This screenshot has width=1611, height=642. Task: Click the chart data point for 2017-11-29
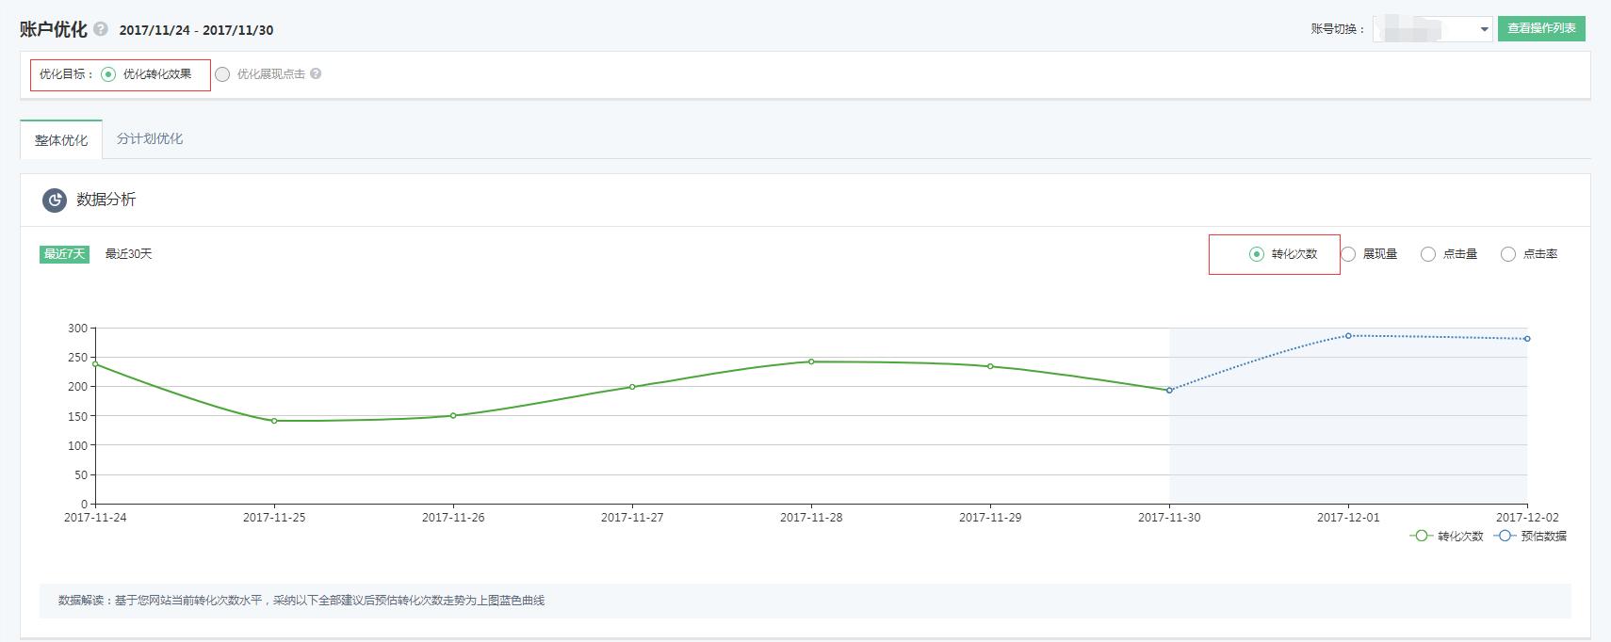pos(990,366)
